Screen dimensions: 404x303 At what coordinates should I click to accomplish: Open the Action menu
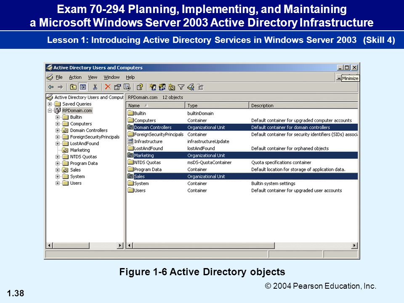tap(75, 77)
